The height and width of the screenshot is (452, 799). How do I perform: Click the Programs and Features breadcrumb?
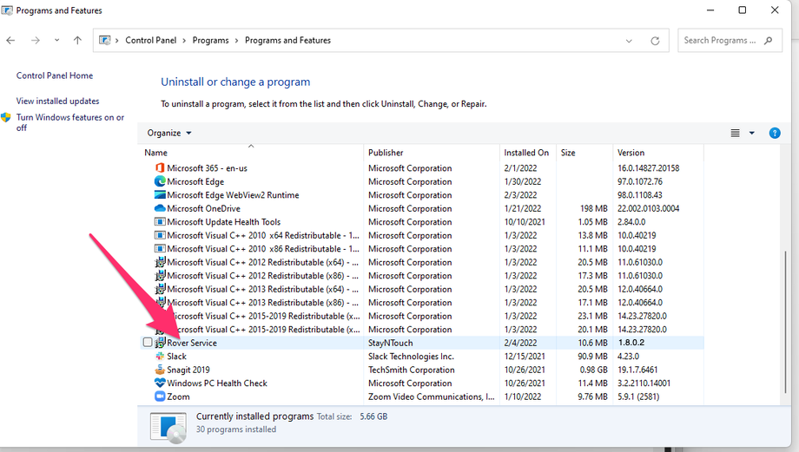point(288,40)
